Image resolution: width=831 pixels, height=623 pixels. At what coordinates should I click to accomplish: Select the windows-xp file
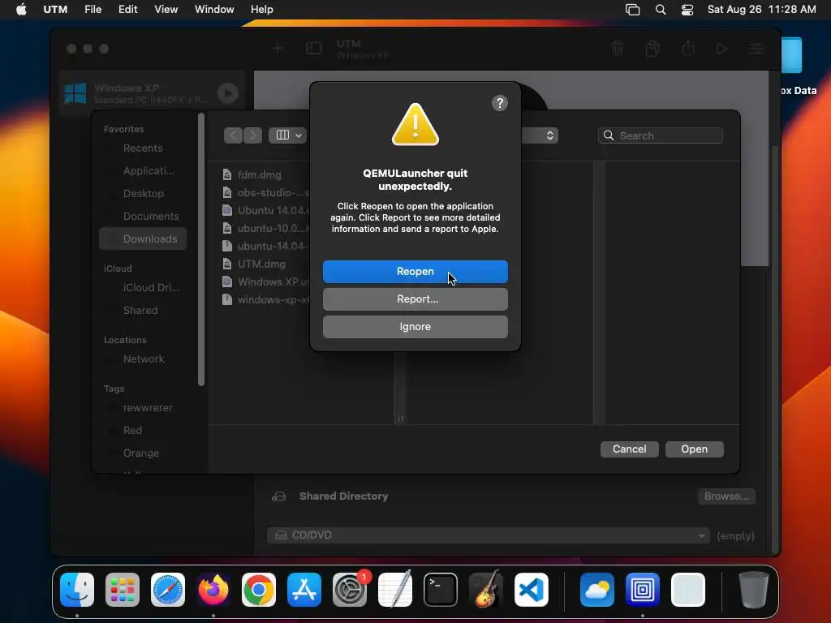coord(265,299)
